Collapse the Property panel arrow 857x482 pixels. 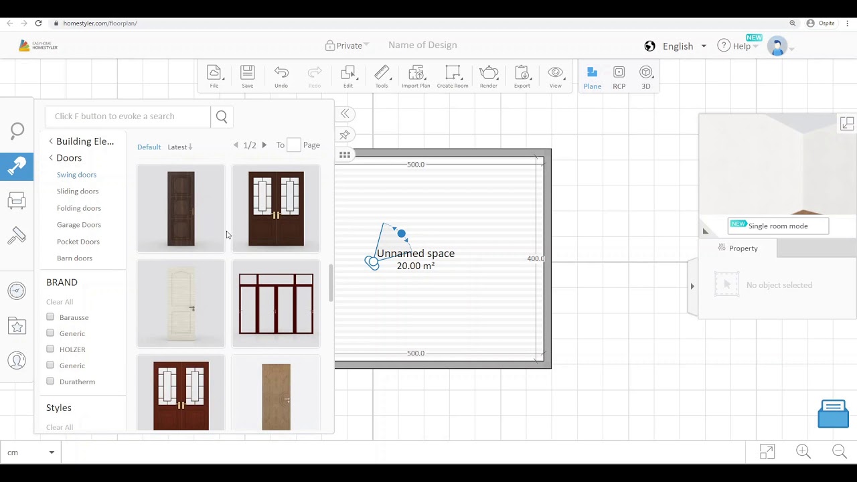pos(692,286)
